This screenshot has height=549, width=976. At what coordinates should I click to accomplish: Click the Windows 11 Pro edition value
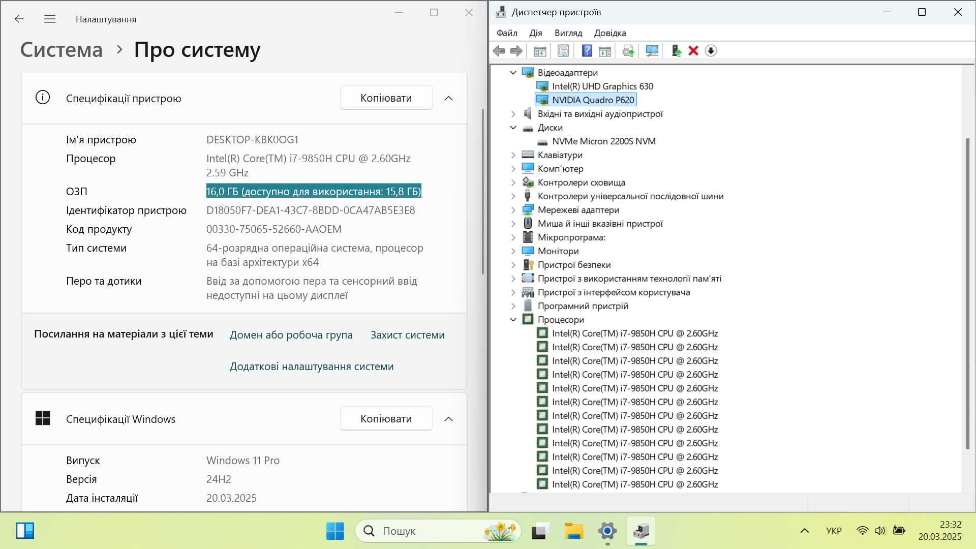[243, 461]
